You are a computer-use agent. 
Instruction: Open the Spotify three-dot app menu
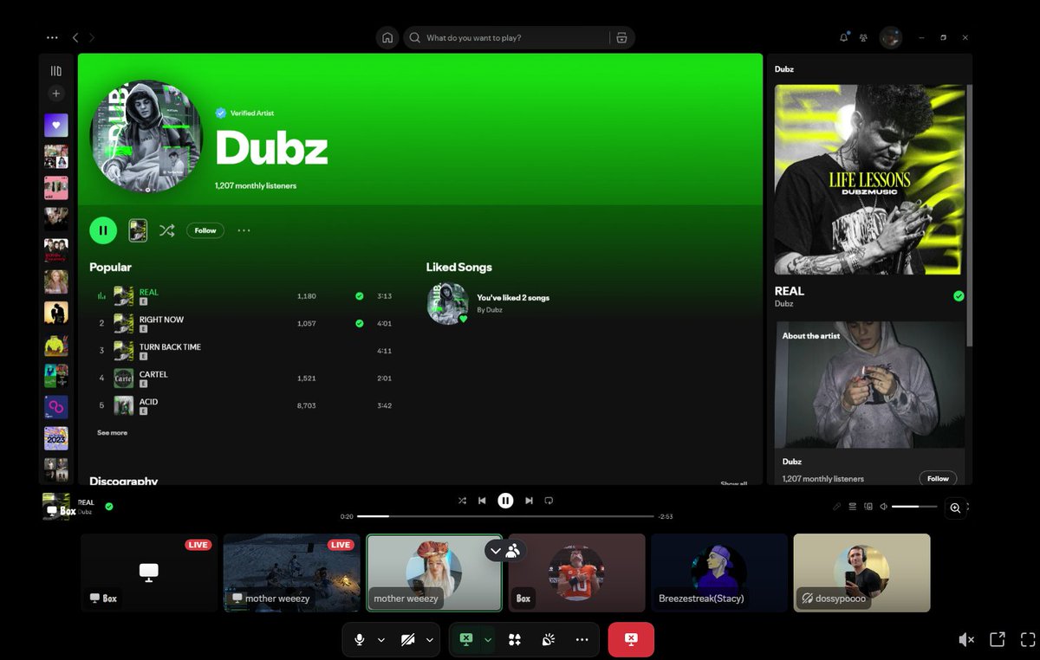pos(53,38)
